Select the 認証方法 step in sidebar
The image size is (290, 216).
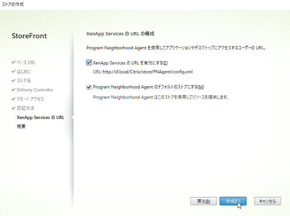pos(26,108)
